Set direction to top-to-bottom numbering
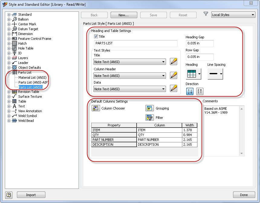 point(190,91)
